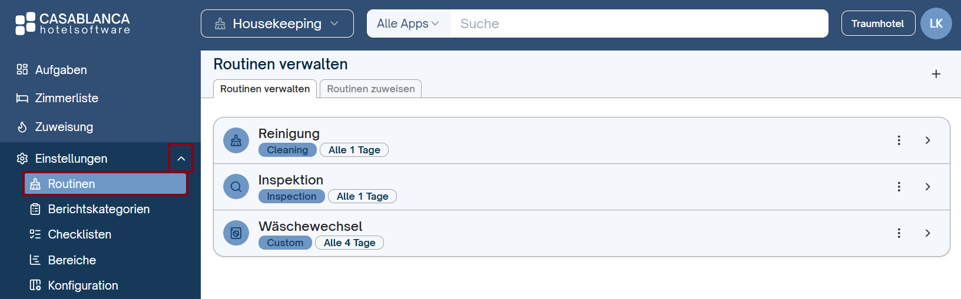Switch to Routinen zuweisen tab

pos(371,89)
